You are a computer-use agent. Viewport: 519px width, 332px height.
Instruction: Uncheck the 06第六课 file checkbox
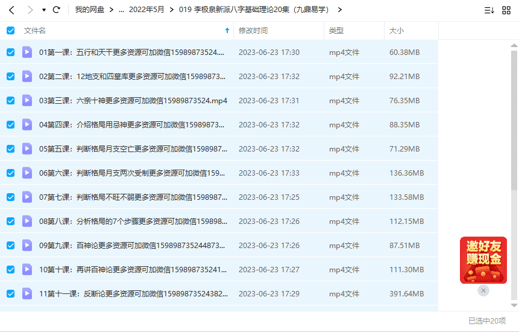pos(10,173)
